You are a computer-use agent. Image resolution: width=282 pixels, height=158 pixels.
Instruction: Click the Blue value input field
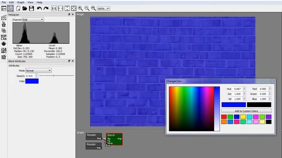[x=263, y=99]
